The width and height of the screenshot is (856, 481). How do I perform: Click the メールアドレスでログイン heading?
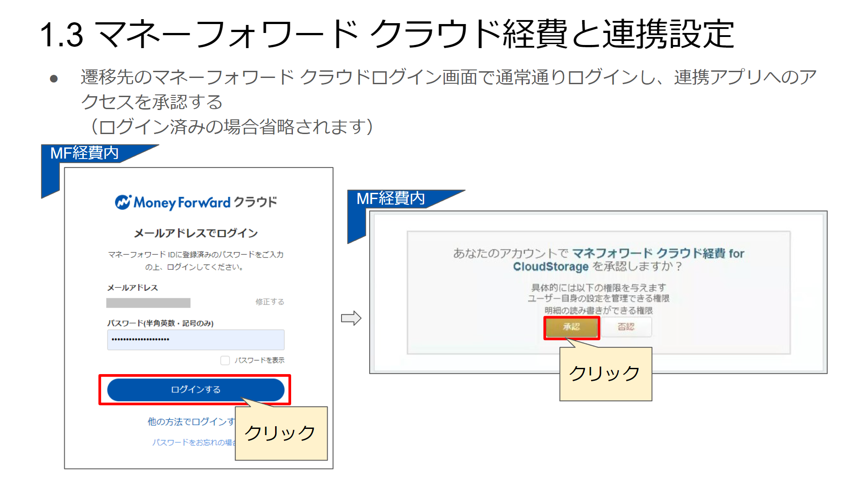coord(196,233)
